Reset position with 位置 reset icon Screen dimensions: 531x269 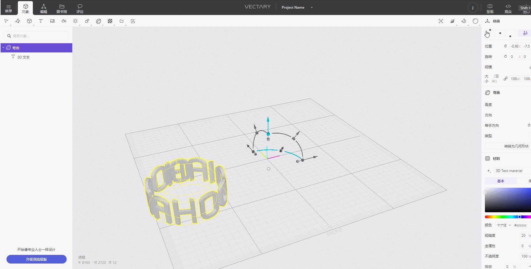click(505, 46)
